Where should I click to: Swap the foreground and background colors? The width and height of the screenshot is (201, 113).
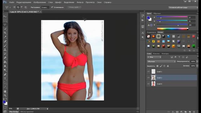(6, 99)
